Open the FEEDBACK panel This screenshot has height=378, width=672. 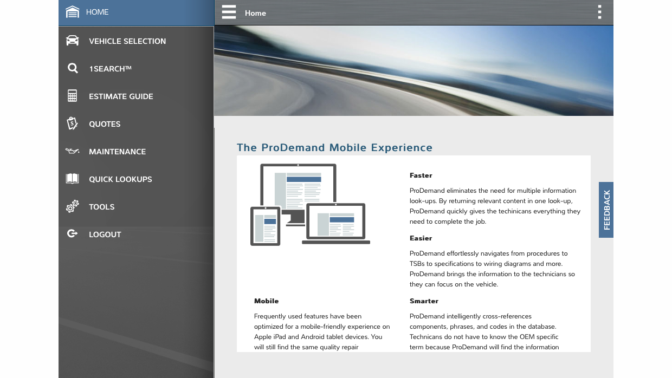tap(606, 210)
